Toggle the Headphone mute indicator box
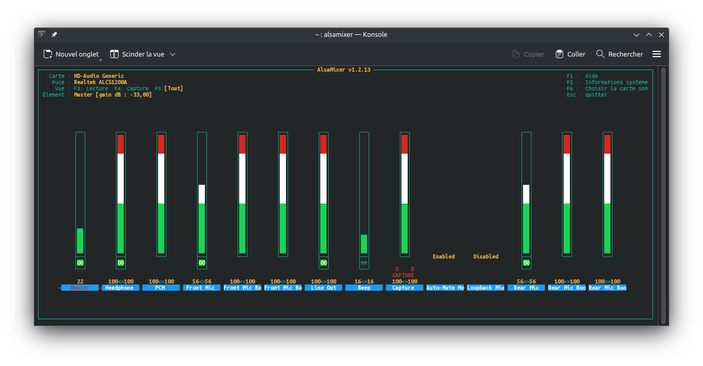The image size is (703, 366). click(x=121, y=263)
